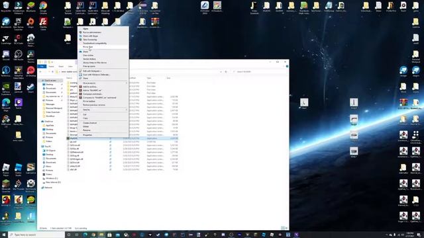Choose Share with Skype
Viewport: 424px width, 238px height.
pos(103,36)
